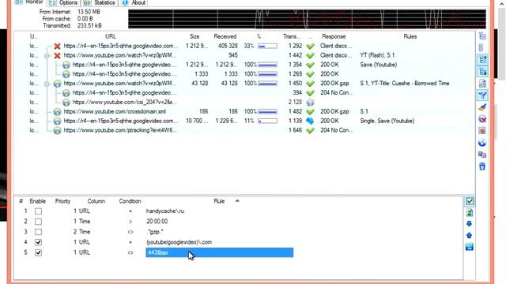
Task: Click the Priority column header in rules panel
Action: coord(62,201)
